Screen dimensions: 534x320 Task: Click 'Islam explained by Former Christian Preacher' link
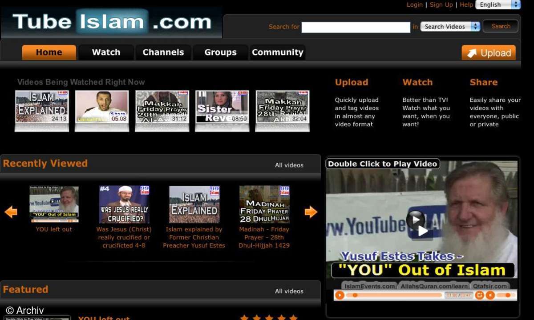pyautogui.click(x=194, y=237)
